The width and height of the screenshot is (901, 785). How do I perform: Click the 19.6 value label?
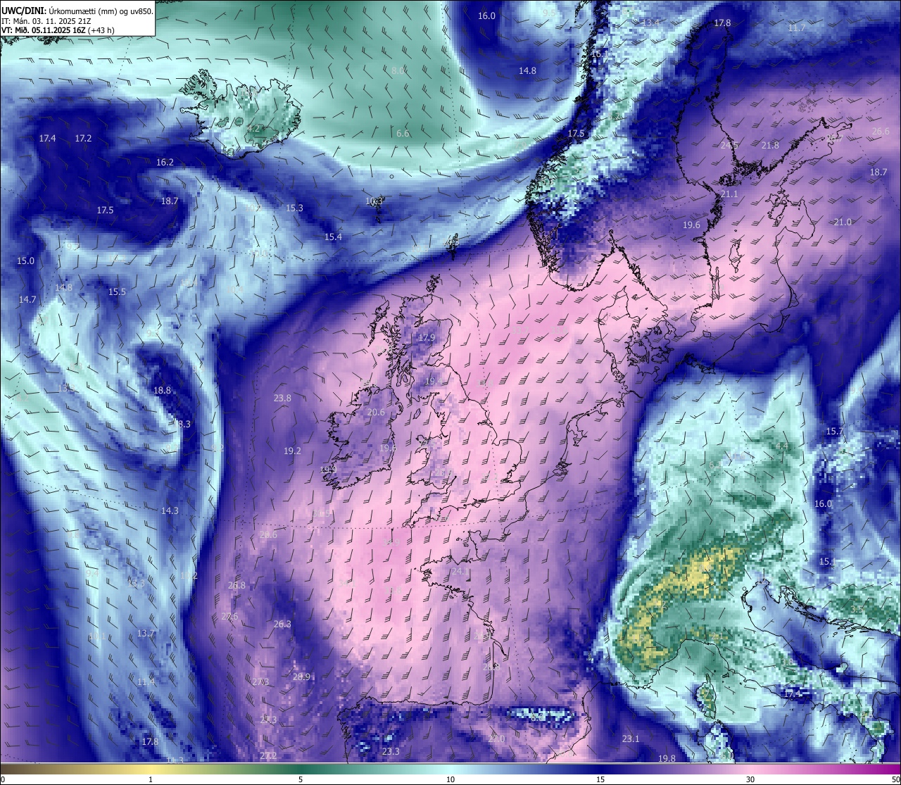(691, 225)
